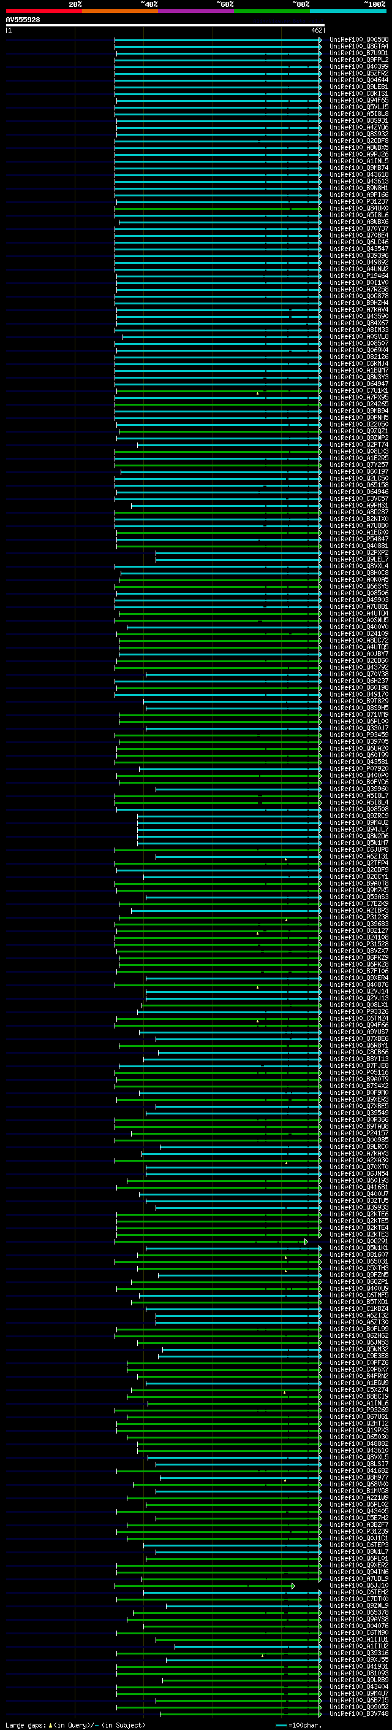Select hit label UniRef100_C7EZK9
392x1730 pixels.
pos(358,903)
